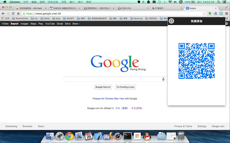Click the I'm Feeling Lucky button
The height and width of the screenshot is (143, 230).
point(125,87)
